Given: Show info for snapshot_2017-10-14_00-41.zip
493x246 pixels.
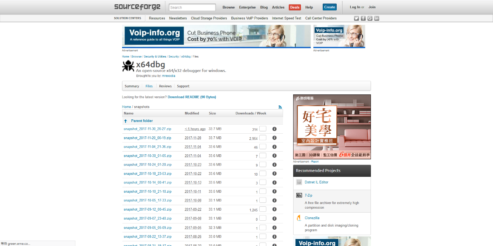Looking at the screenshot, I should [274, 183].
